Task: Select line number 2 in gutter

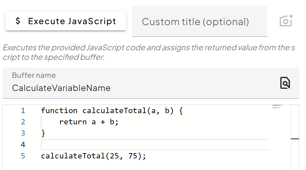Action: tap(23, 122)
